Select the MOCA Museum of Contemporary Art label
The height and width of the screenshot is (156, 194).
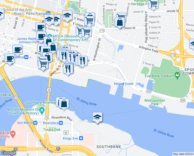71,38
